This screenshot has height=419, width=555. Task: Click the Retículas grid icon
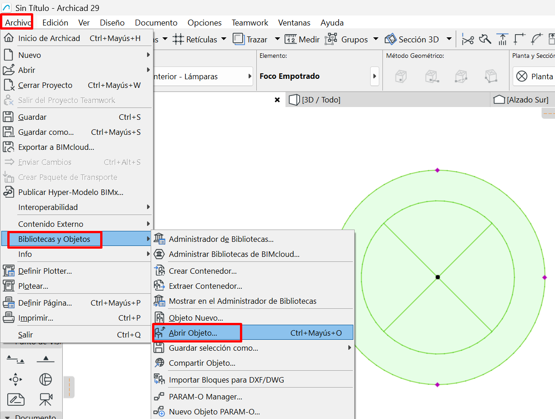[x=178, y=39]
